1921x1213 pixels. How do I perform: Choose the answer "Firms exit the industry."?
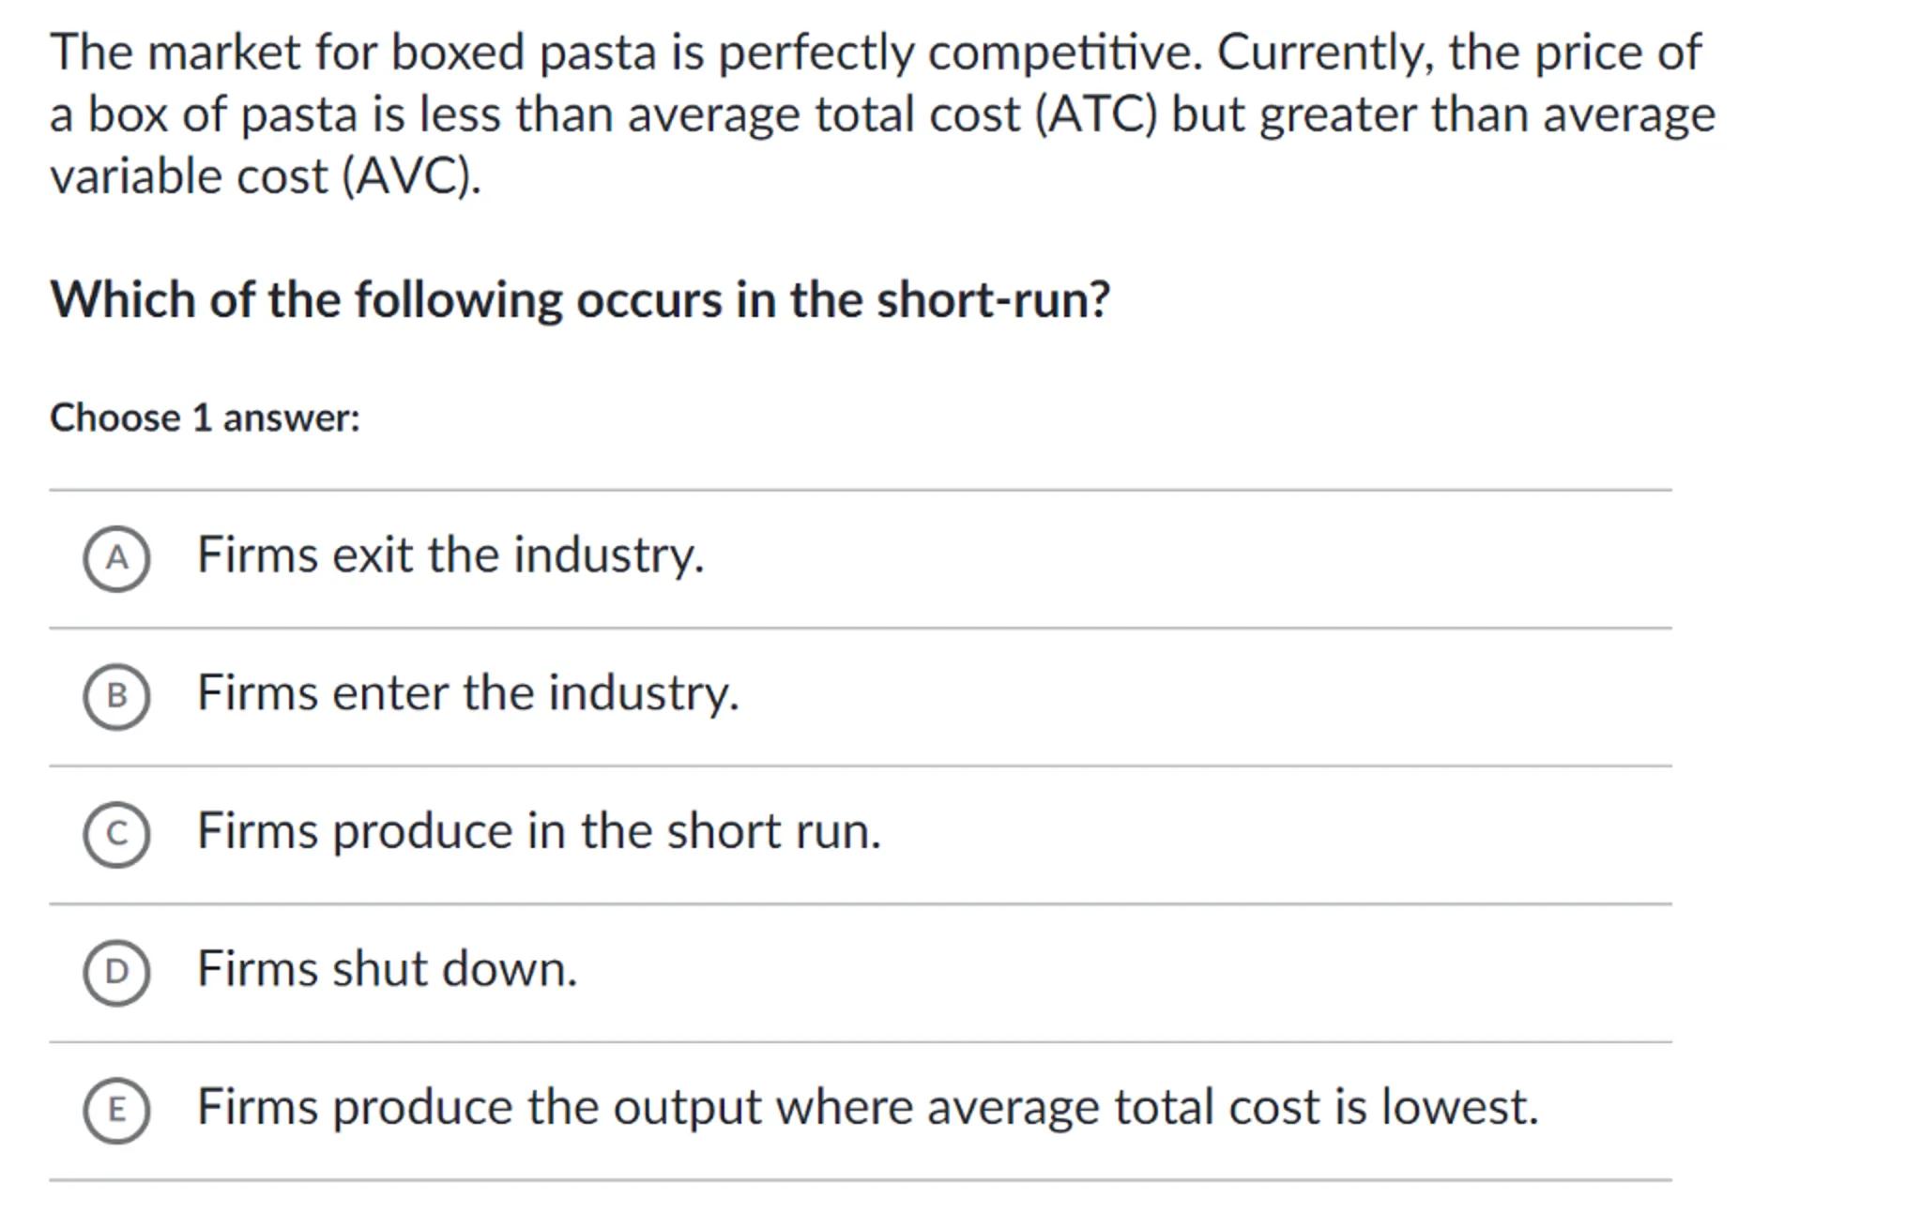pyautogui.click(x=450, y=554)
